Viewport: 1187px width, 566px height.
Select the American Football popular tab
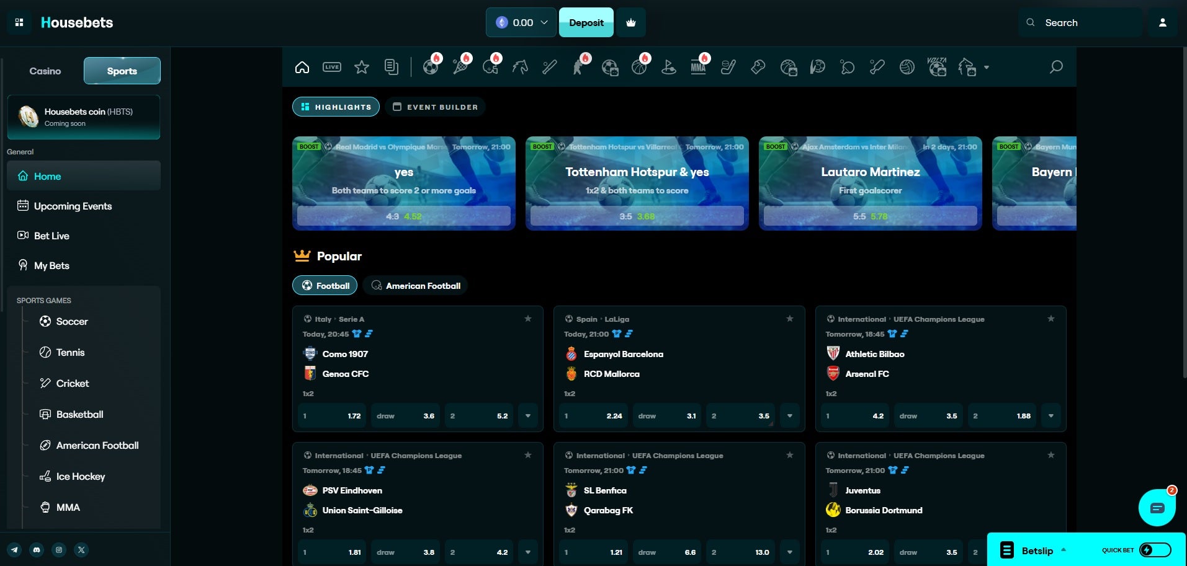click(416, 286)
